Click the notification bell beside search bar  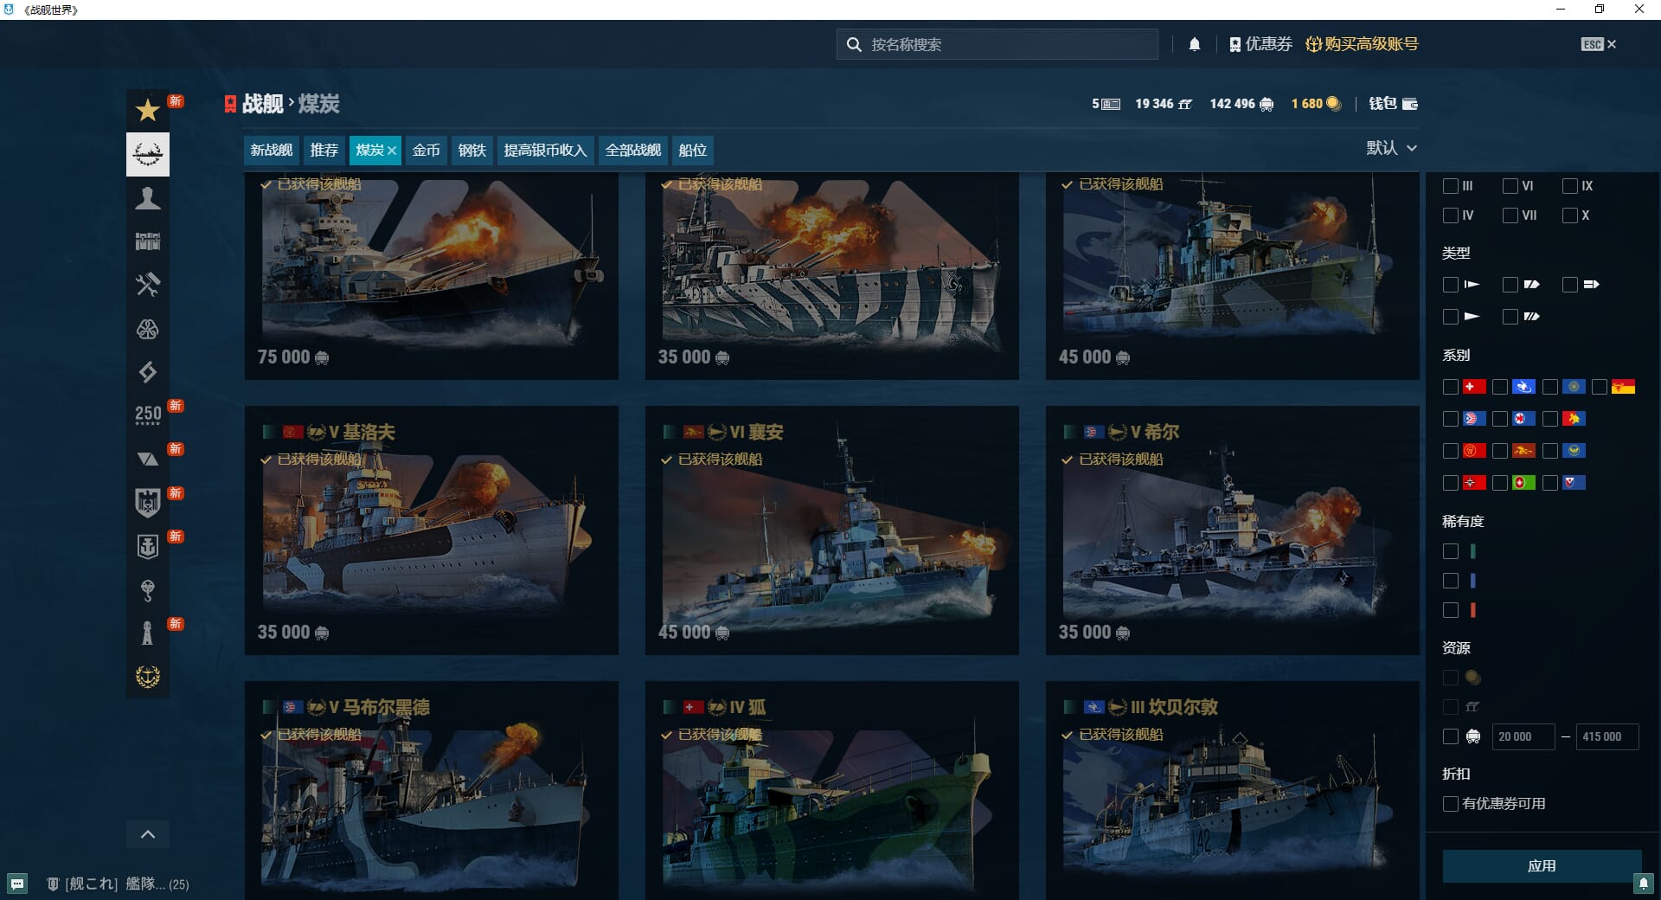(1194, 44)
